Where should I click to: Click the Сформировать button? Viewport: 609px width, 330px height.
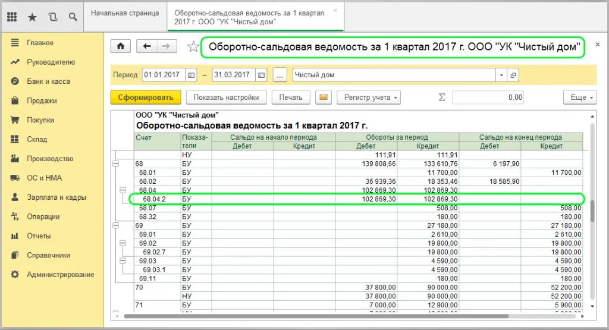(146, 98)
